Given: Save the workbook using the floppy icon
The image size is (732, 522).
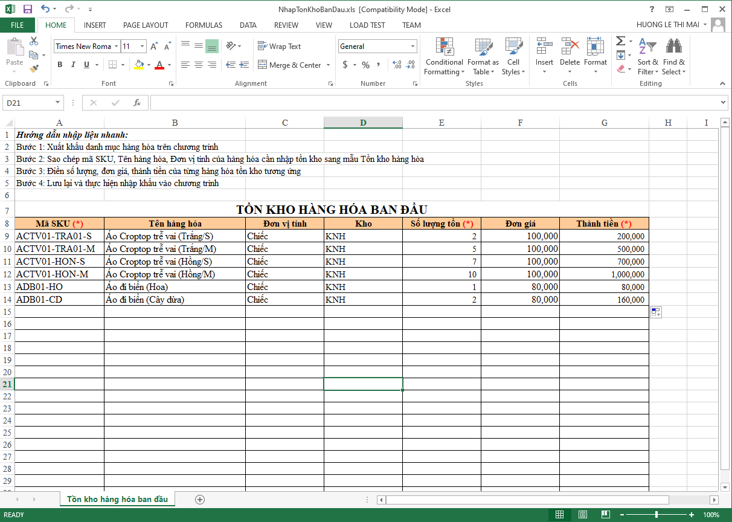Looking at the screenshot, I should point(27,9).
